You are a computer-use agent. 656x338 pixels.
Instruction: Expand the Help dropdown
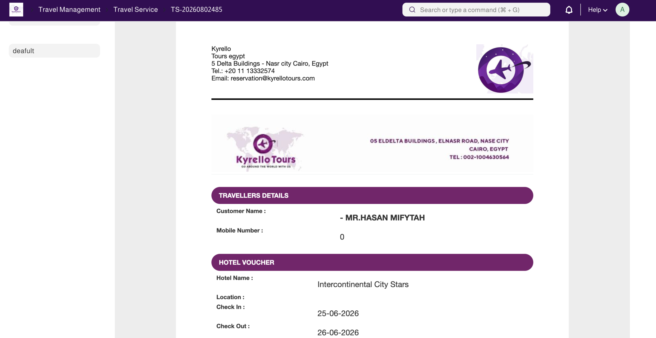[598, 10]
